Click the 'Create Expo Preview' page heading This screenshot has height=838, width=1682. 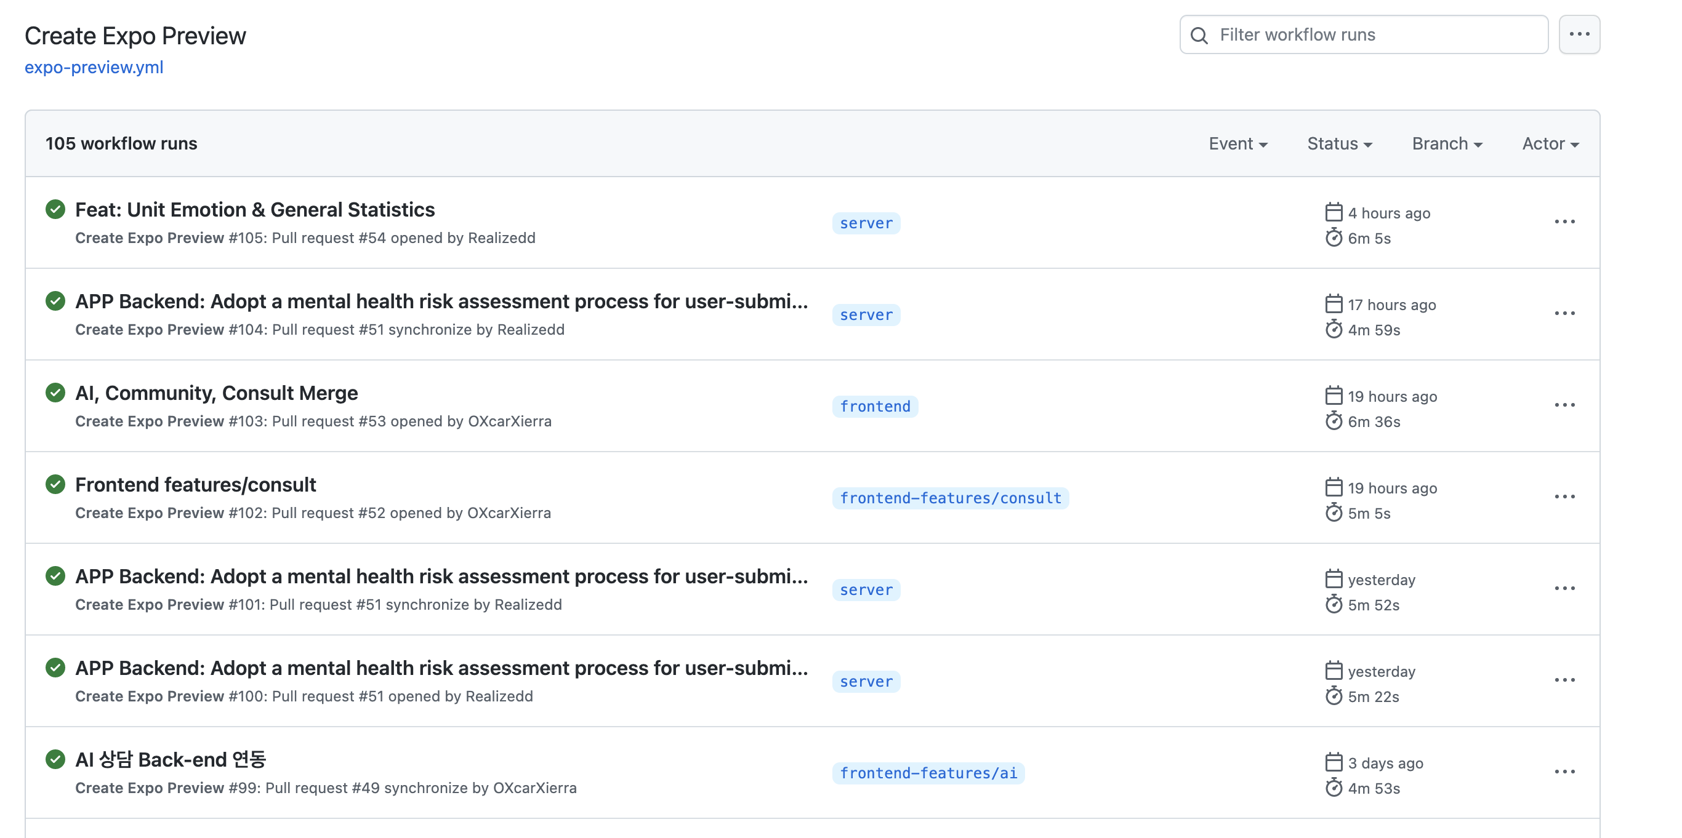point(135,36)
